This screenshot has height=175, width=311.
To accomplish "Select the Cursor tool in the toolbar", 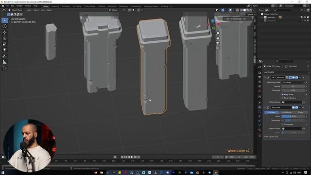I will pyautogui.click(x=4, y=26).
